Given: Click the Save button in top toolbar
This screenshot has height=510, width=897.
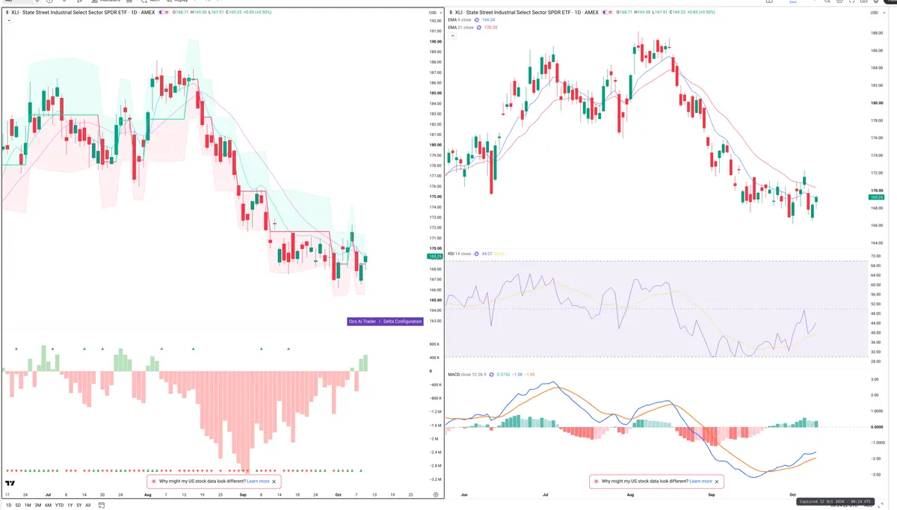Looking at the screenshot, I should point(794,2).
